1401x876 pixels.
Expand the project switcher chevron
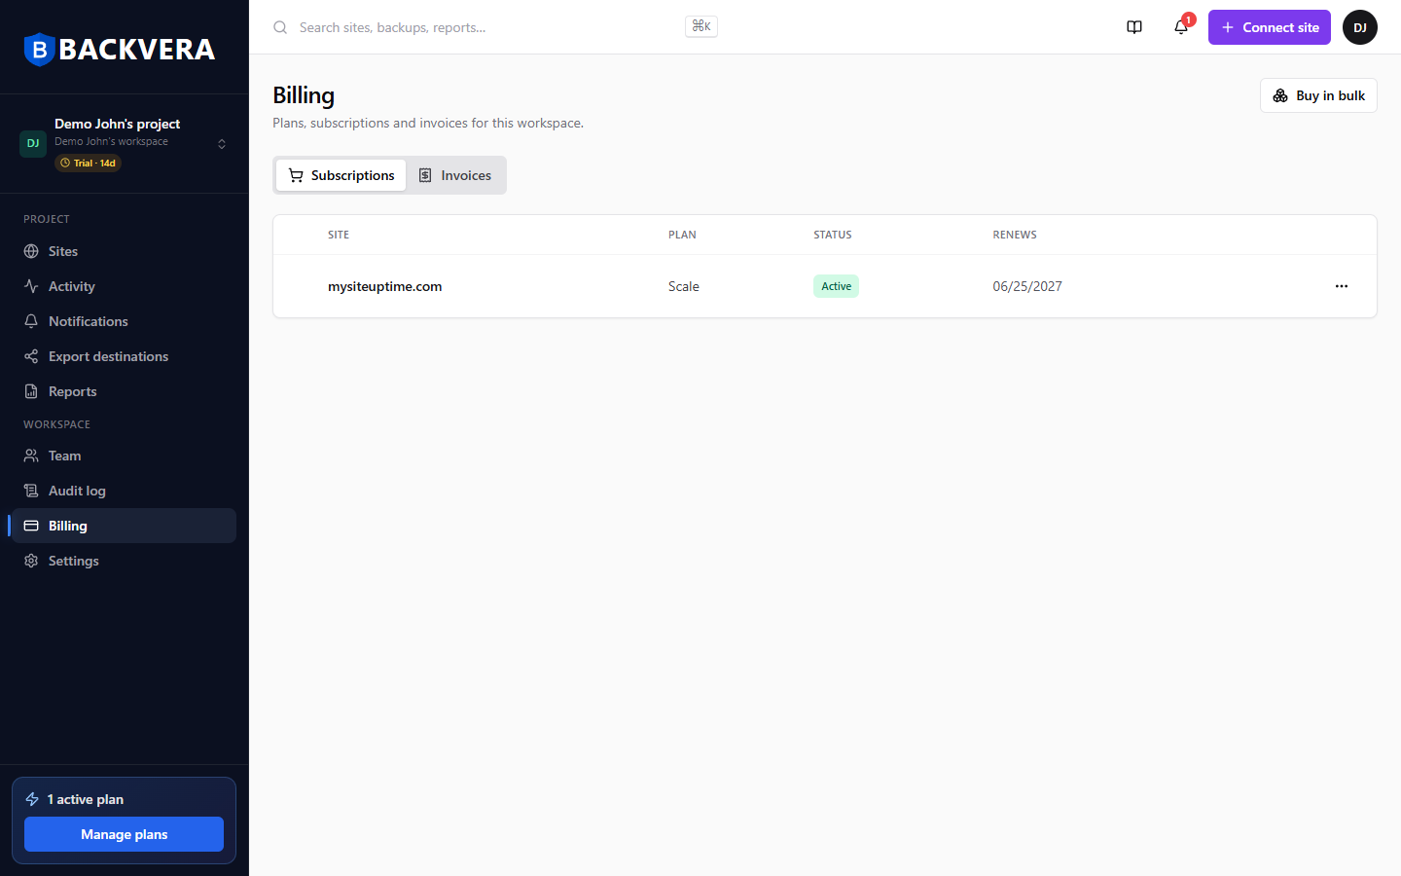[x=222, y=143]
